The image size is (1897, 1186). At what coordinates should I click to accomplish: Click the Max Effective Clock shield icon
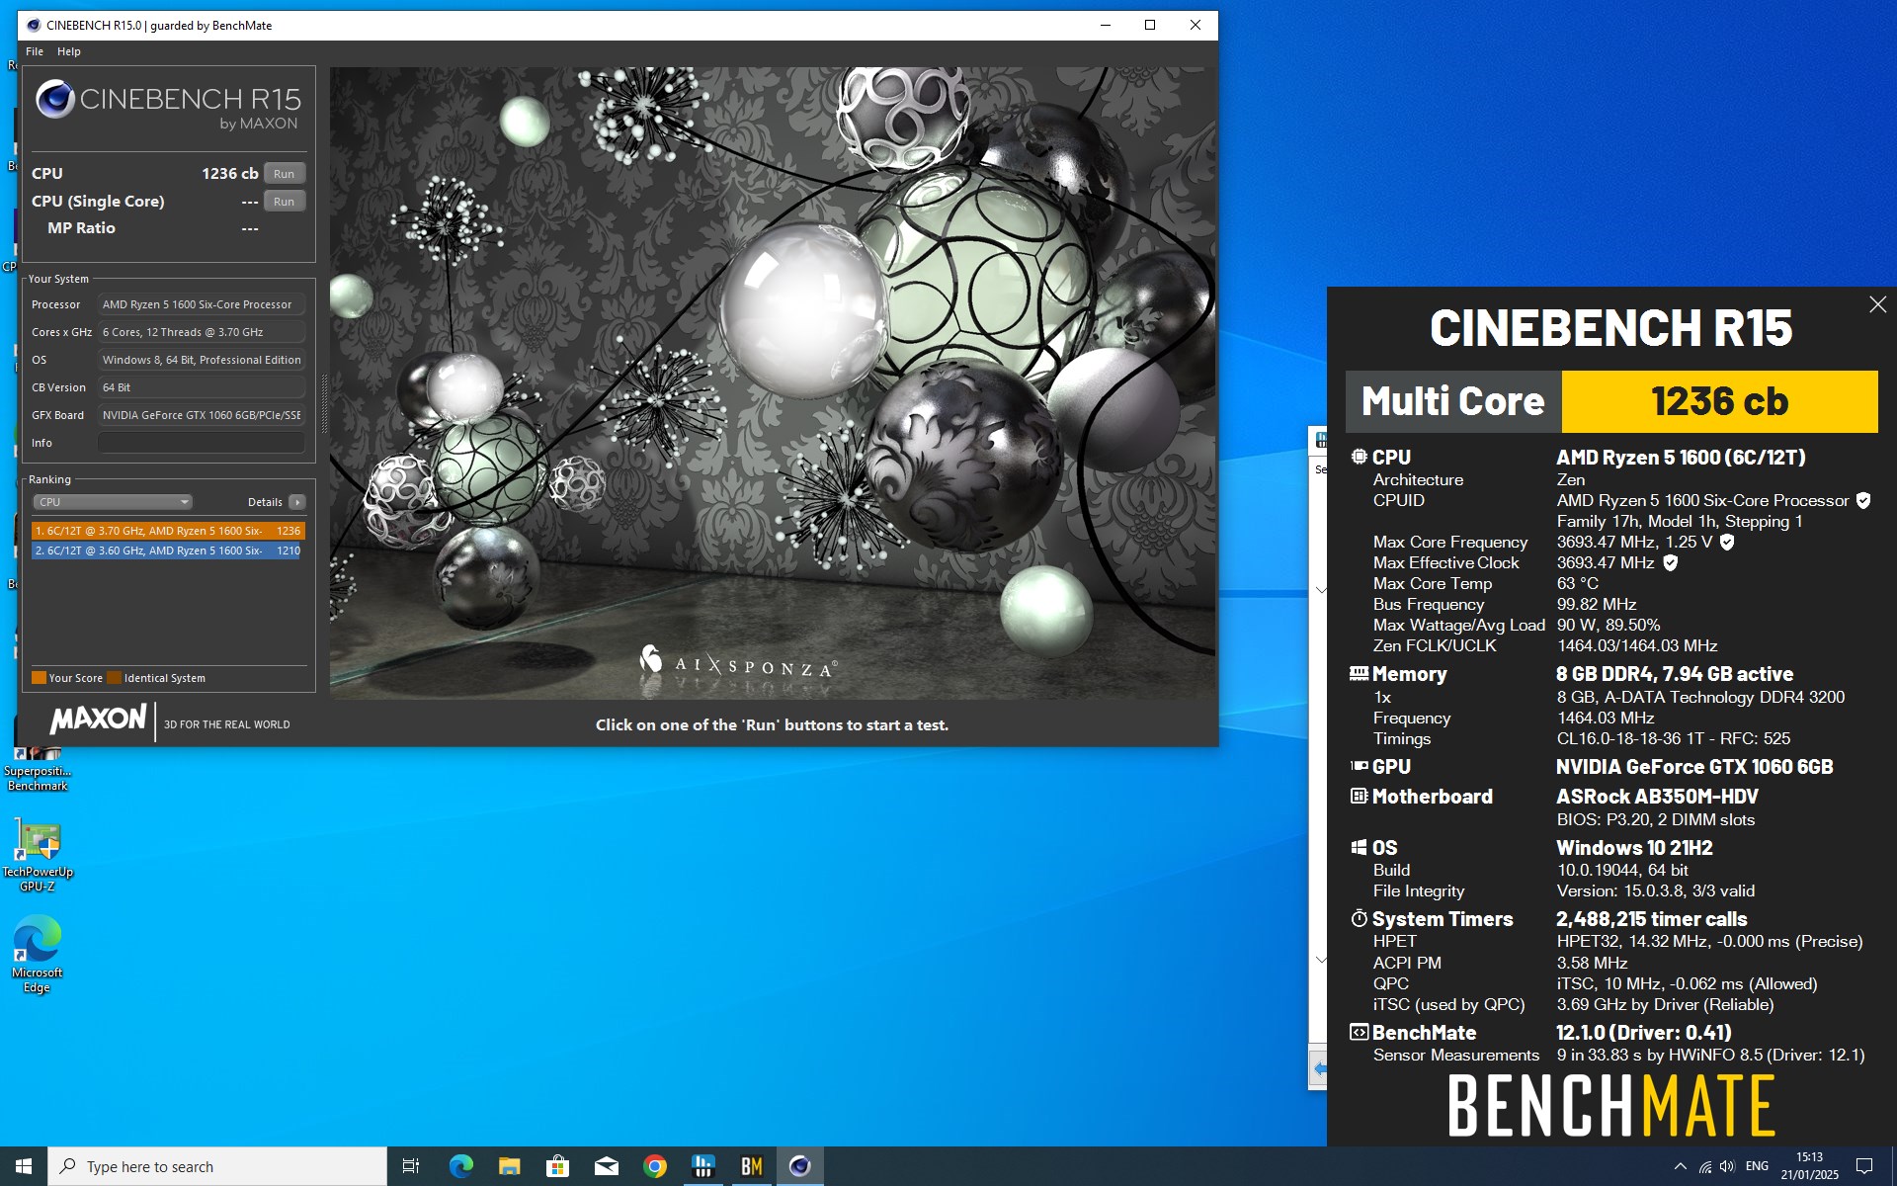pos(1671,562)
